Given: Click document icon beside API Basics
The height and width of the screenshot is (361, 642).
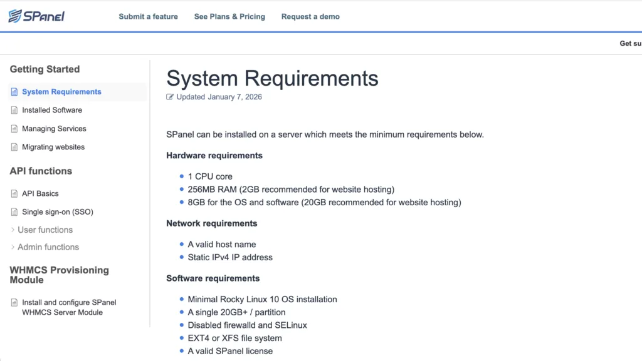Looking at the screenshot, I should point(14,193).
